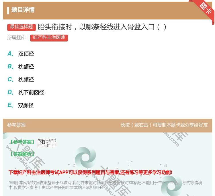
Task: Select option B 枕额径
Action: 21,67
